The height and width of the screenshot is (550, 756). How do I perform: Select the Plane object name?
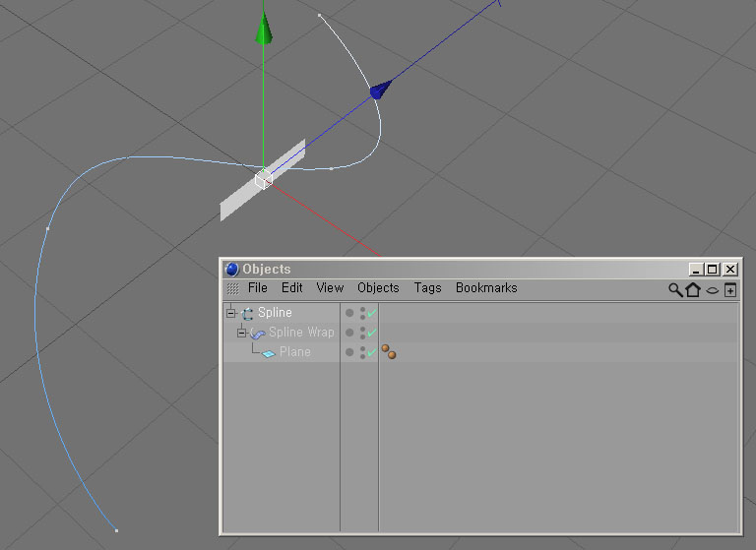pos(295,352)
